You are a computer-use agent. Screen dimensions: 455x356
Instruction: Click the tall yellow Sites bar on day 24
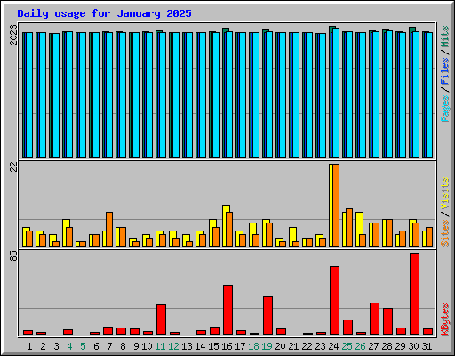331,205
